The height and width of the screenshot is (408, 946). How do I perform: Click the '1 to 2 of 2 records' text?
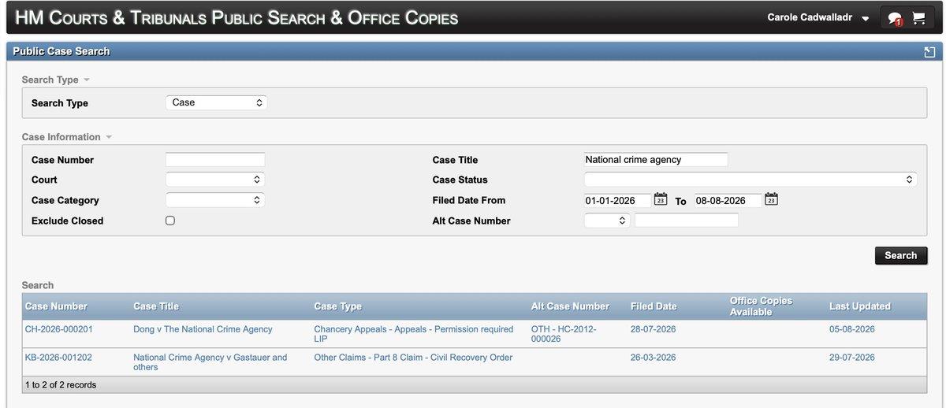point(61,385)
